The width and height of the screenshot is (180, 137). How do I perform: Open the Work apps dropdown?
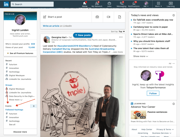click(x=159, y=4)
